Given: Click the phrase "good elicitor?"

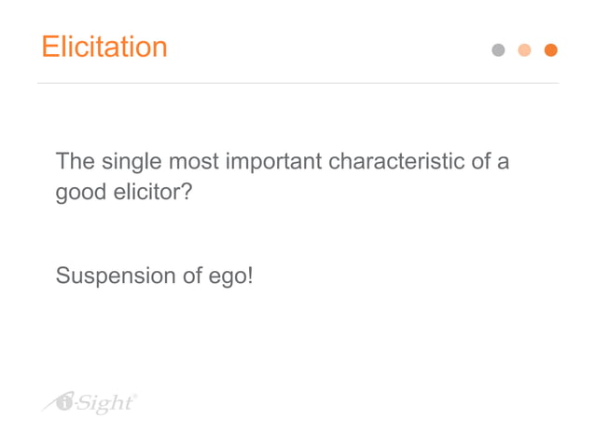Looking at the screenshot, I should click(123, 195).
